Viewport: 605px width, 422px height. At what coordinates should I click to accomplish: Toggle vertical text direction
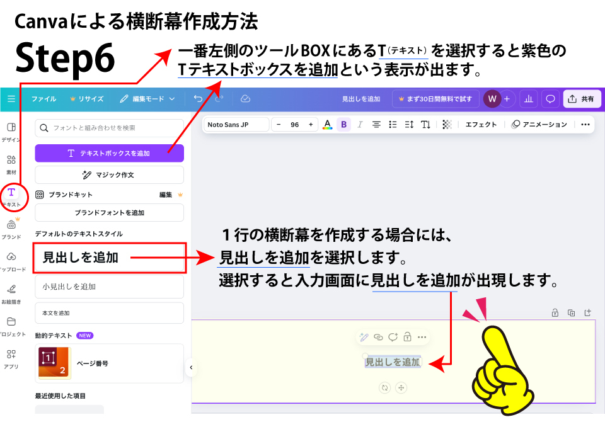pyautogui.click(x=425, y=125)
